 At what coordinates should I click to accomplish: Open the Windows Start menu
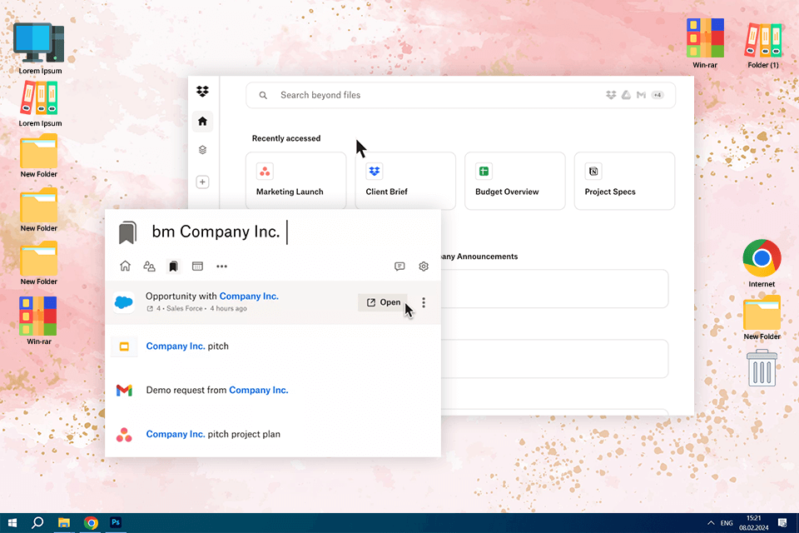[12, 523]
